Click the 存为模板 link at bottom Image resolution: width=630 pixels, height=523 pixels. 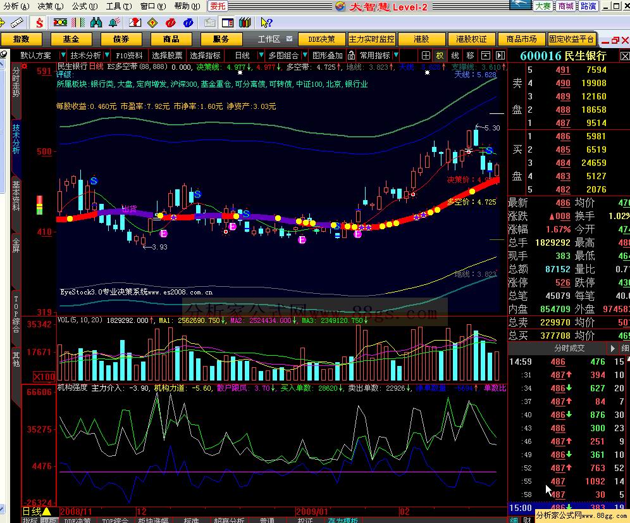pos(343,520)
